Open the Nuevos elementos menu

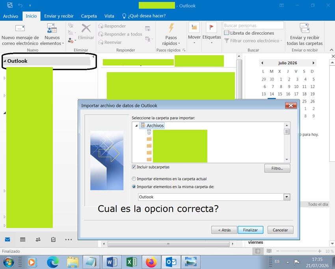pos(52,35)
